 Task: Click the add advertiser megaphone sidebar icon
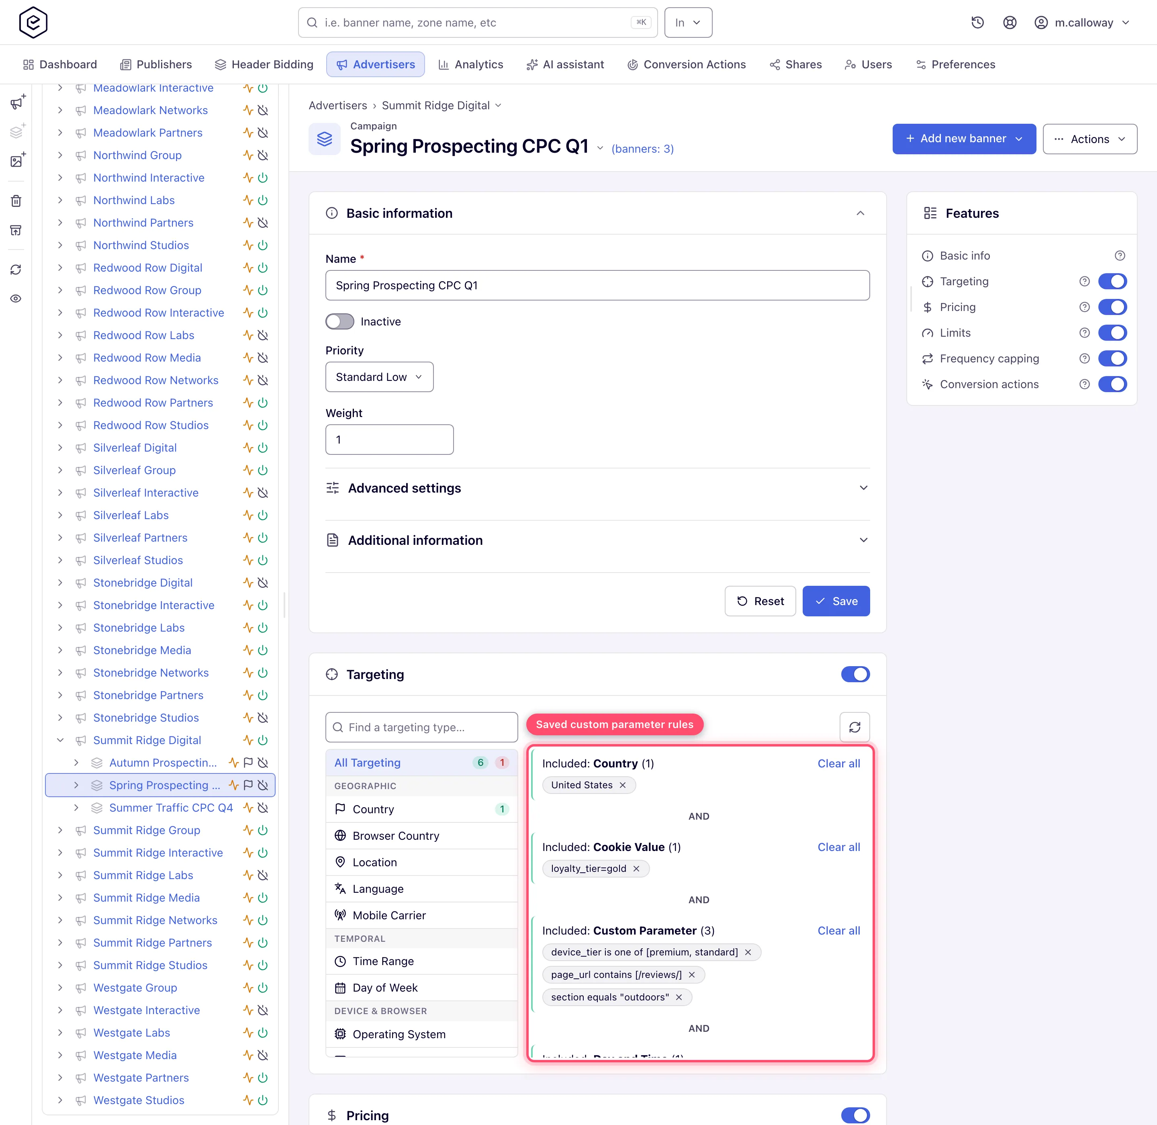(17, 103)
